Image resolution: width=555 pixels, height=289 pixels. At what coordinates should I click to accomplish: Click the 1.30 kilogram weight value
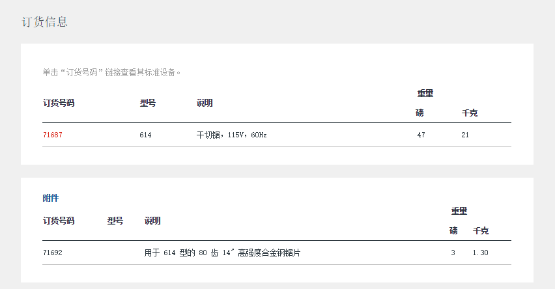coord(480,253)
